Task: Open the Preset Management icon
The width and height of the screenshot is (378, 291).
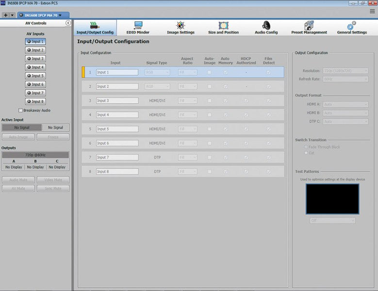Action: coord(309,25)
